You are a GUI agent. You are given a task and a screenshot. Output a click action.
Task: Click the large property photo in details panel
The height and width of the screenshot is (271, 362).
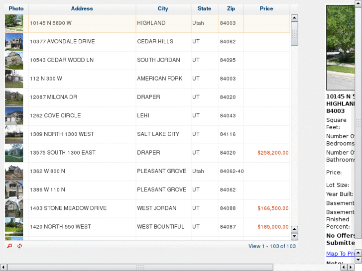coord(341,48)
